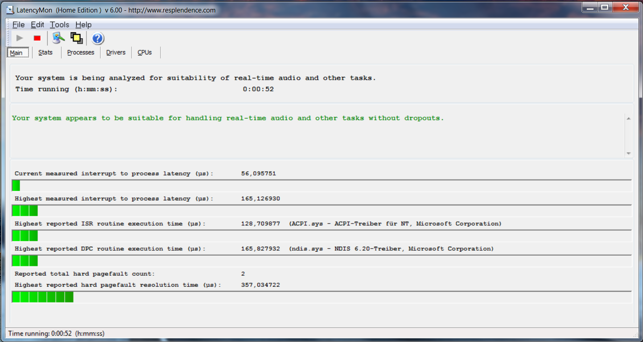This screenshot has height=342, width=643.
Task: Switch to the Stats tab
Action: coord(45,53)
